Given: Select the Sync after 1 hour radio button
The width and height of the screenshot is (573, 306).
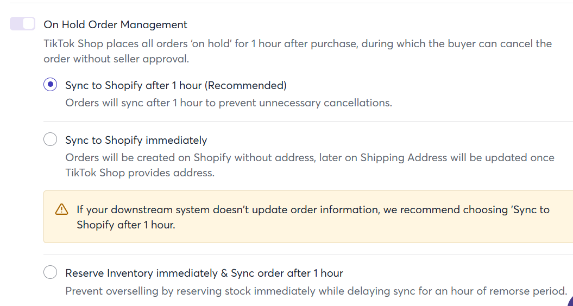Looking at the screenshot, I should point(50,85).
